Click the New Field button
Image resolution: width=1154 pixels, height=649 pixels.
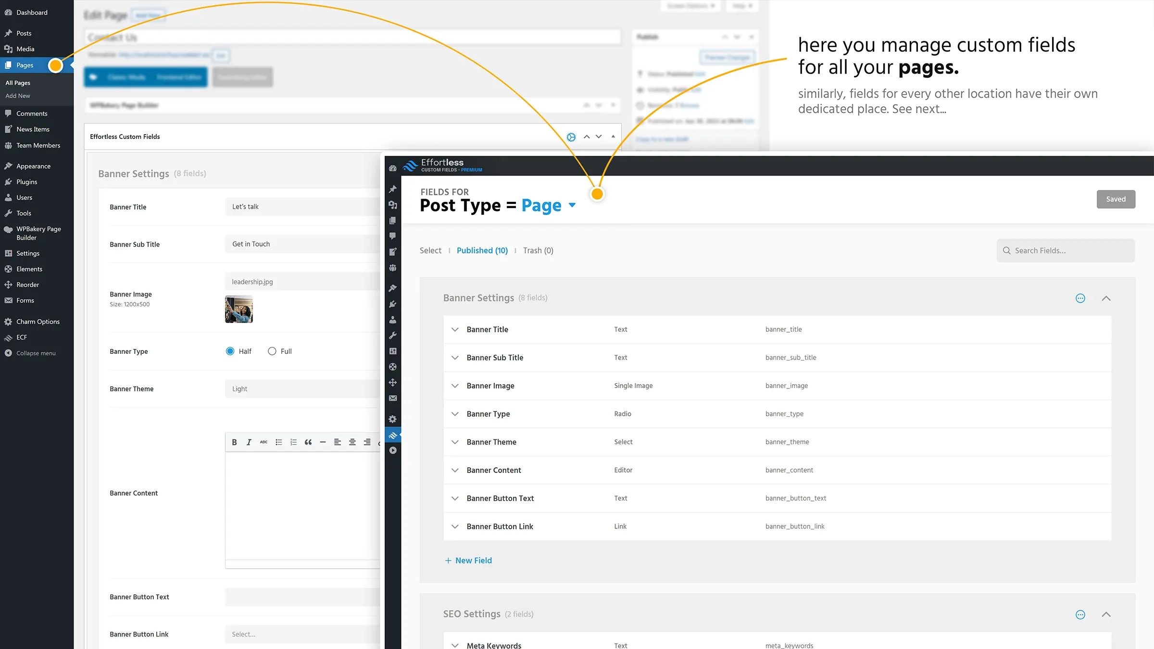click(468, 560)
